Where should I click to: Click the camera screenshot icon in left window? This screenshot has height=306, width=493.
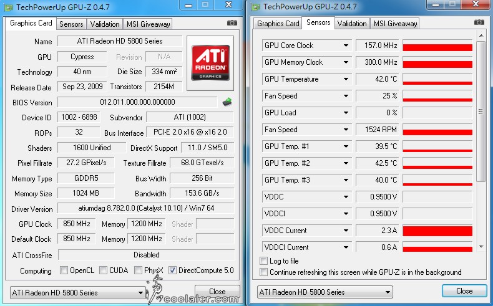(232, 23)
